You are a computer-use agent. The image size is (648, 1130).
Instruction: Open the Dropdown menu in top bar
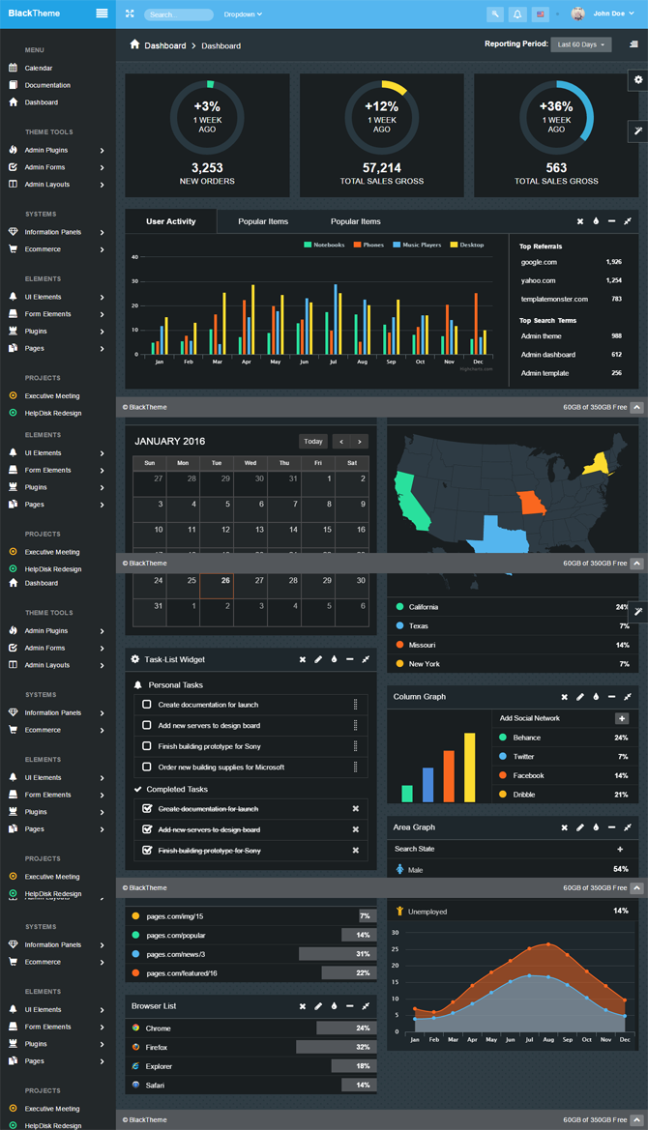(243, 14)
